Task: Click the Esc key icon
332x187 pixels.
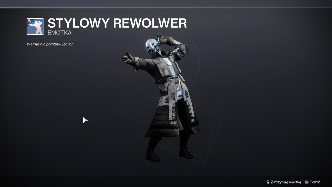Action: point(306,182)
